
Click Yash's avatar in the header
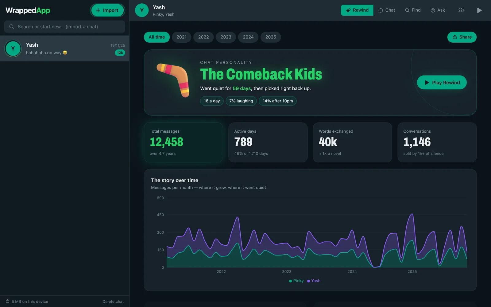click(142, 10)
